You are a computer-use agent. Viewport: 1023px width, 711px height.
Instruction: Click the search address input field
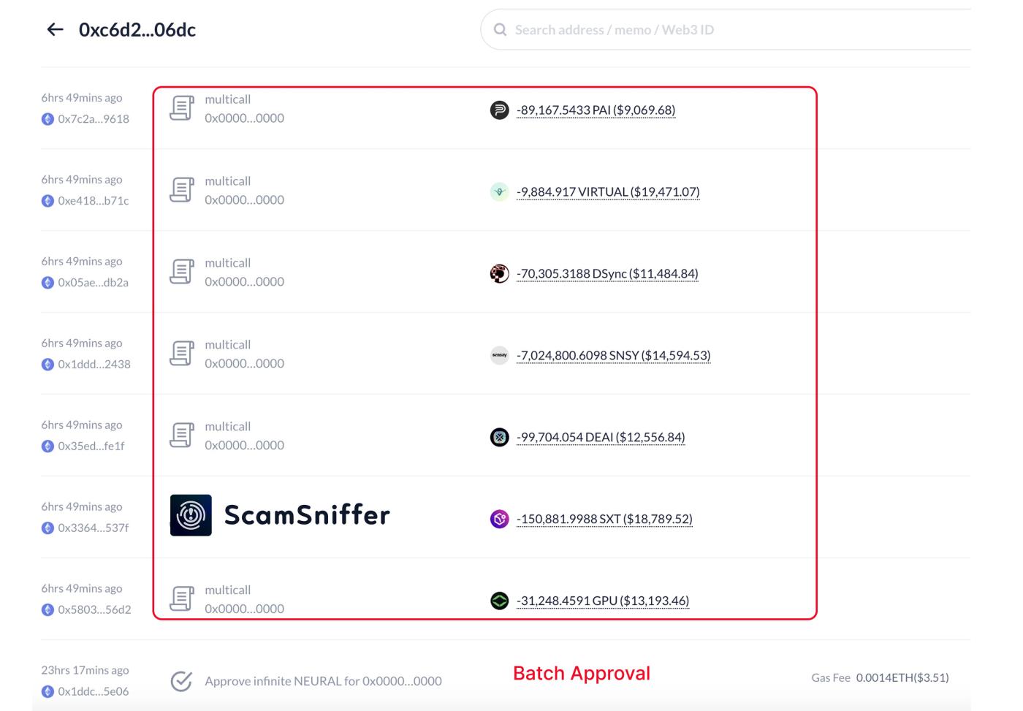point(658,30)
